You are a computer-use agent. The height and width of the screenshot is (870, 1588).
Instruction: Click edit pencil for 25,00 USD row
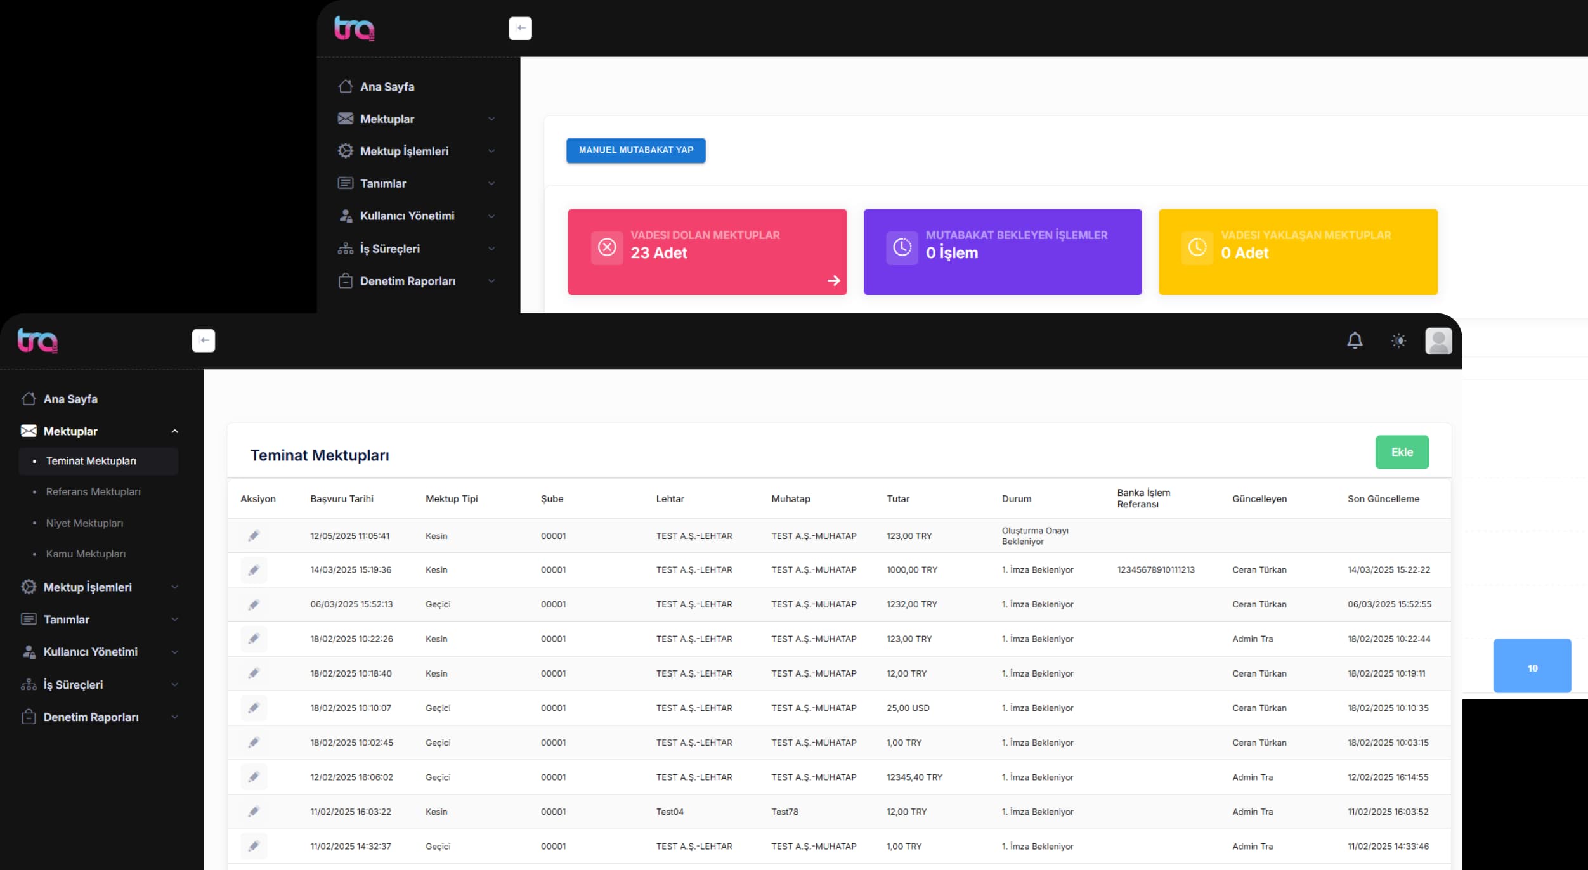click(254, 708)
